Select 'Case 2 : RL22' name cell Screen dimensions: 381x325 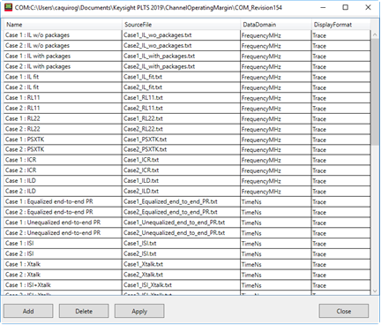[x=63, y=129]
